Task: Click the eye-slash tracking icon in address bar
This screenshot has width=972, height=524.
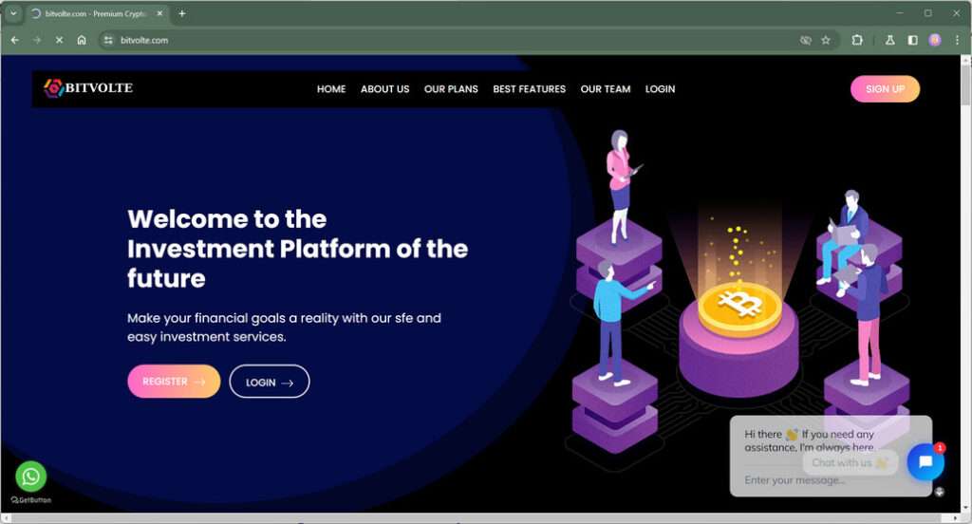Action: (x=805, y=40)
